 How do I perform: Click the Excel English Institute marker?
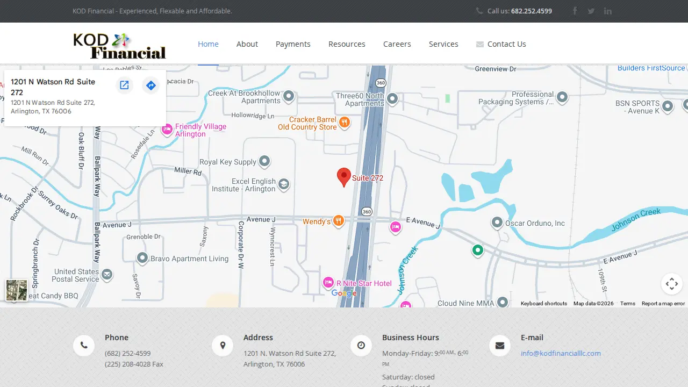click(x=284, y=185)
